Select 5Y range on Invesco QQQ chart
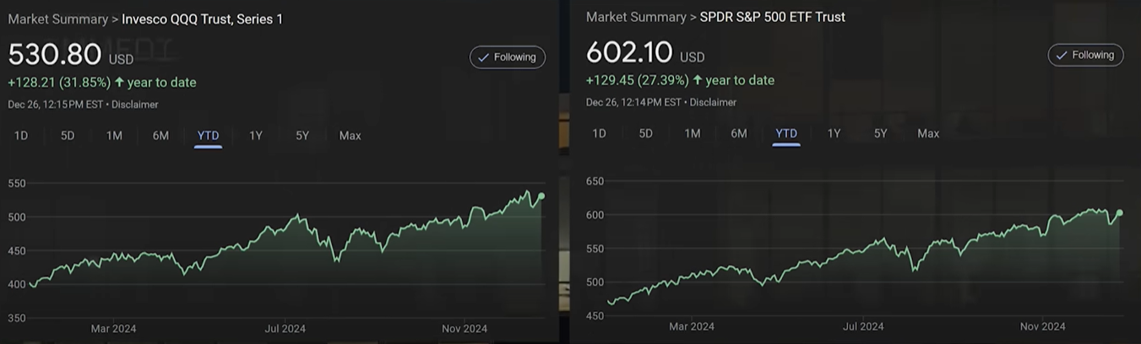The image size is (1141, 344). [x=302, y=136]
